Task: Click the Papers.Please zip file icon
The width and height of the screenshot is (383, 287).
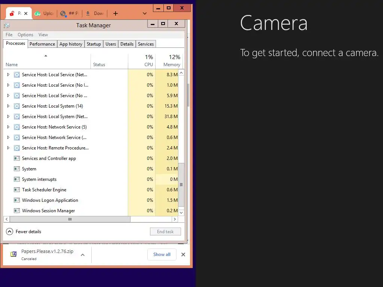Action: 13,254
